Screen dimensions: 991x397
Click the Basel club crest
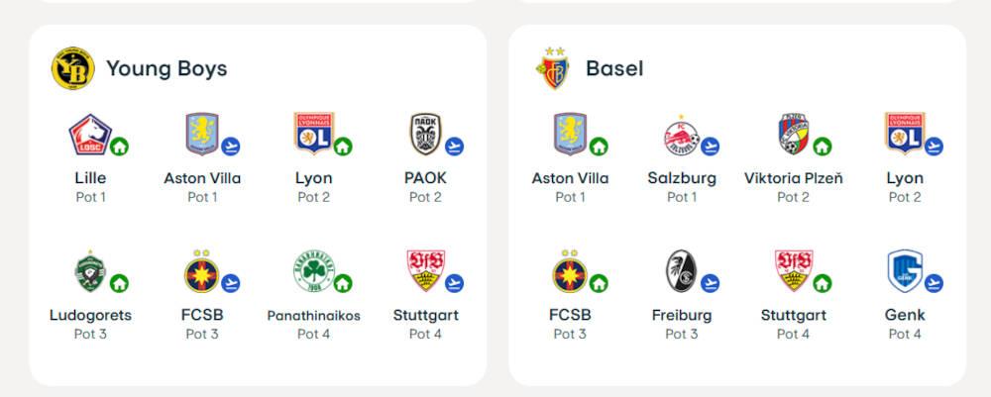[x=553, y=68]
